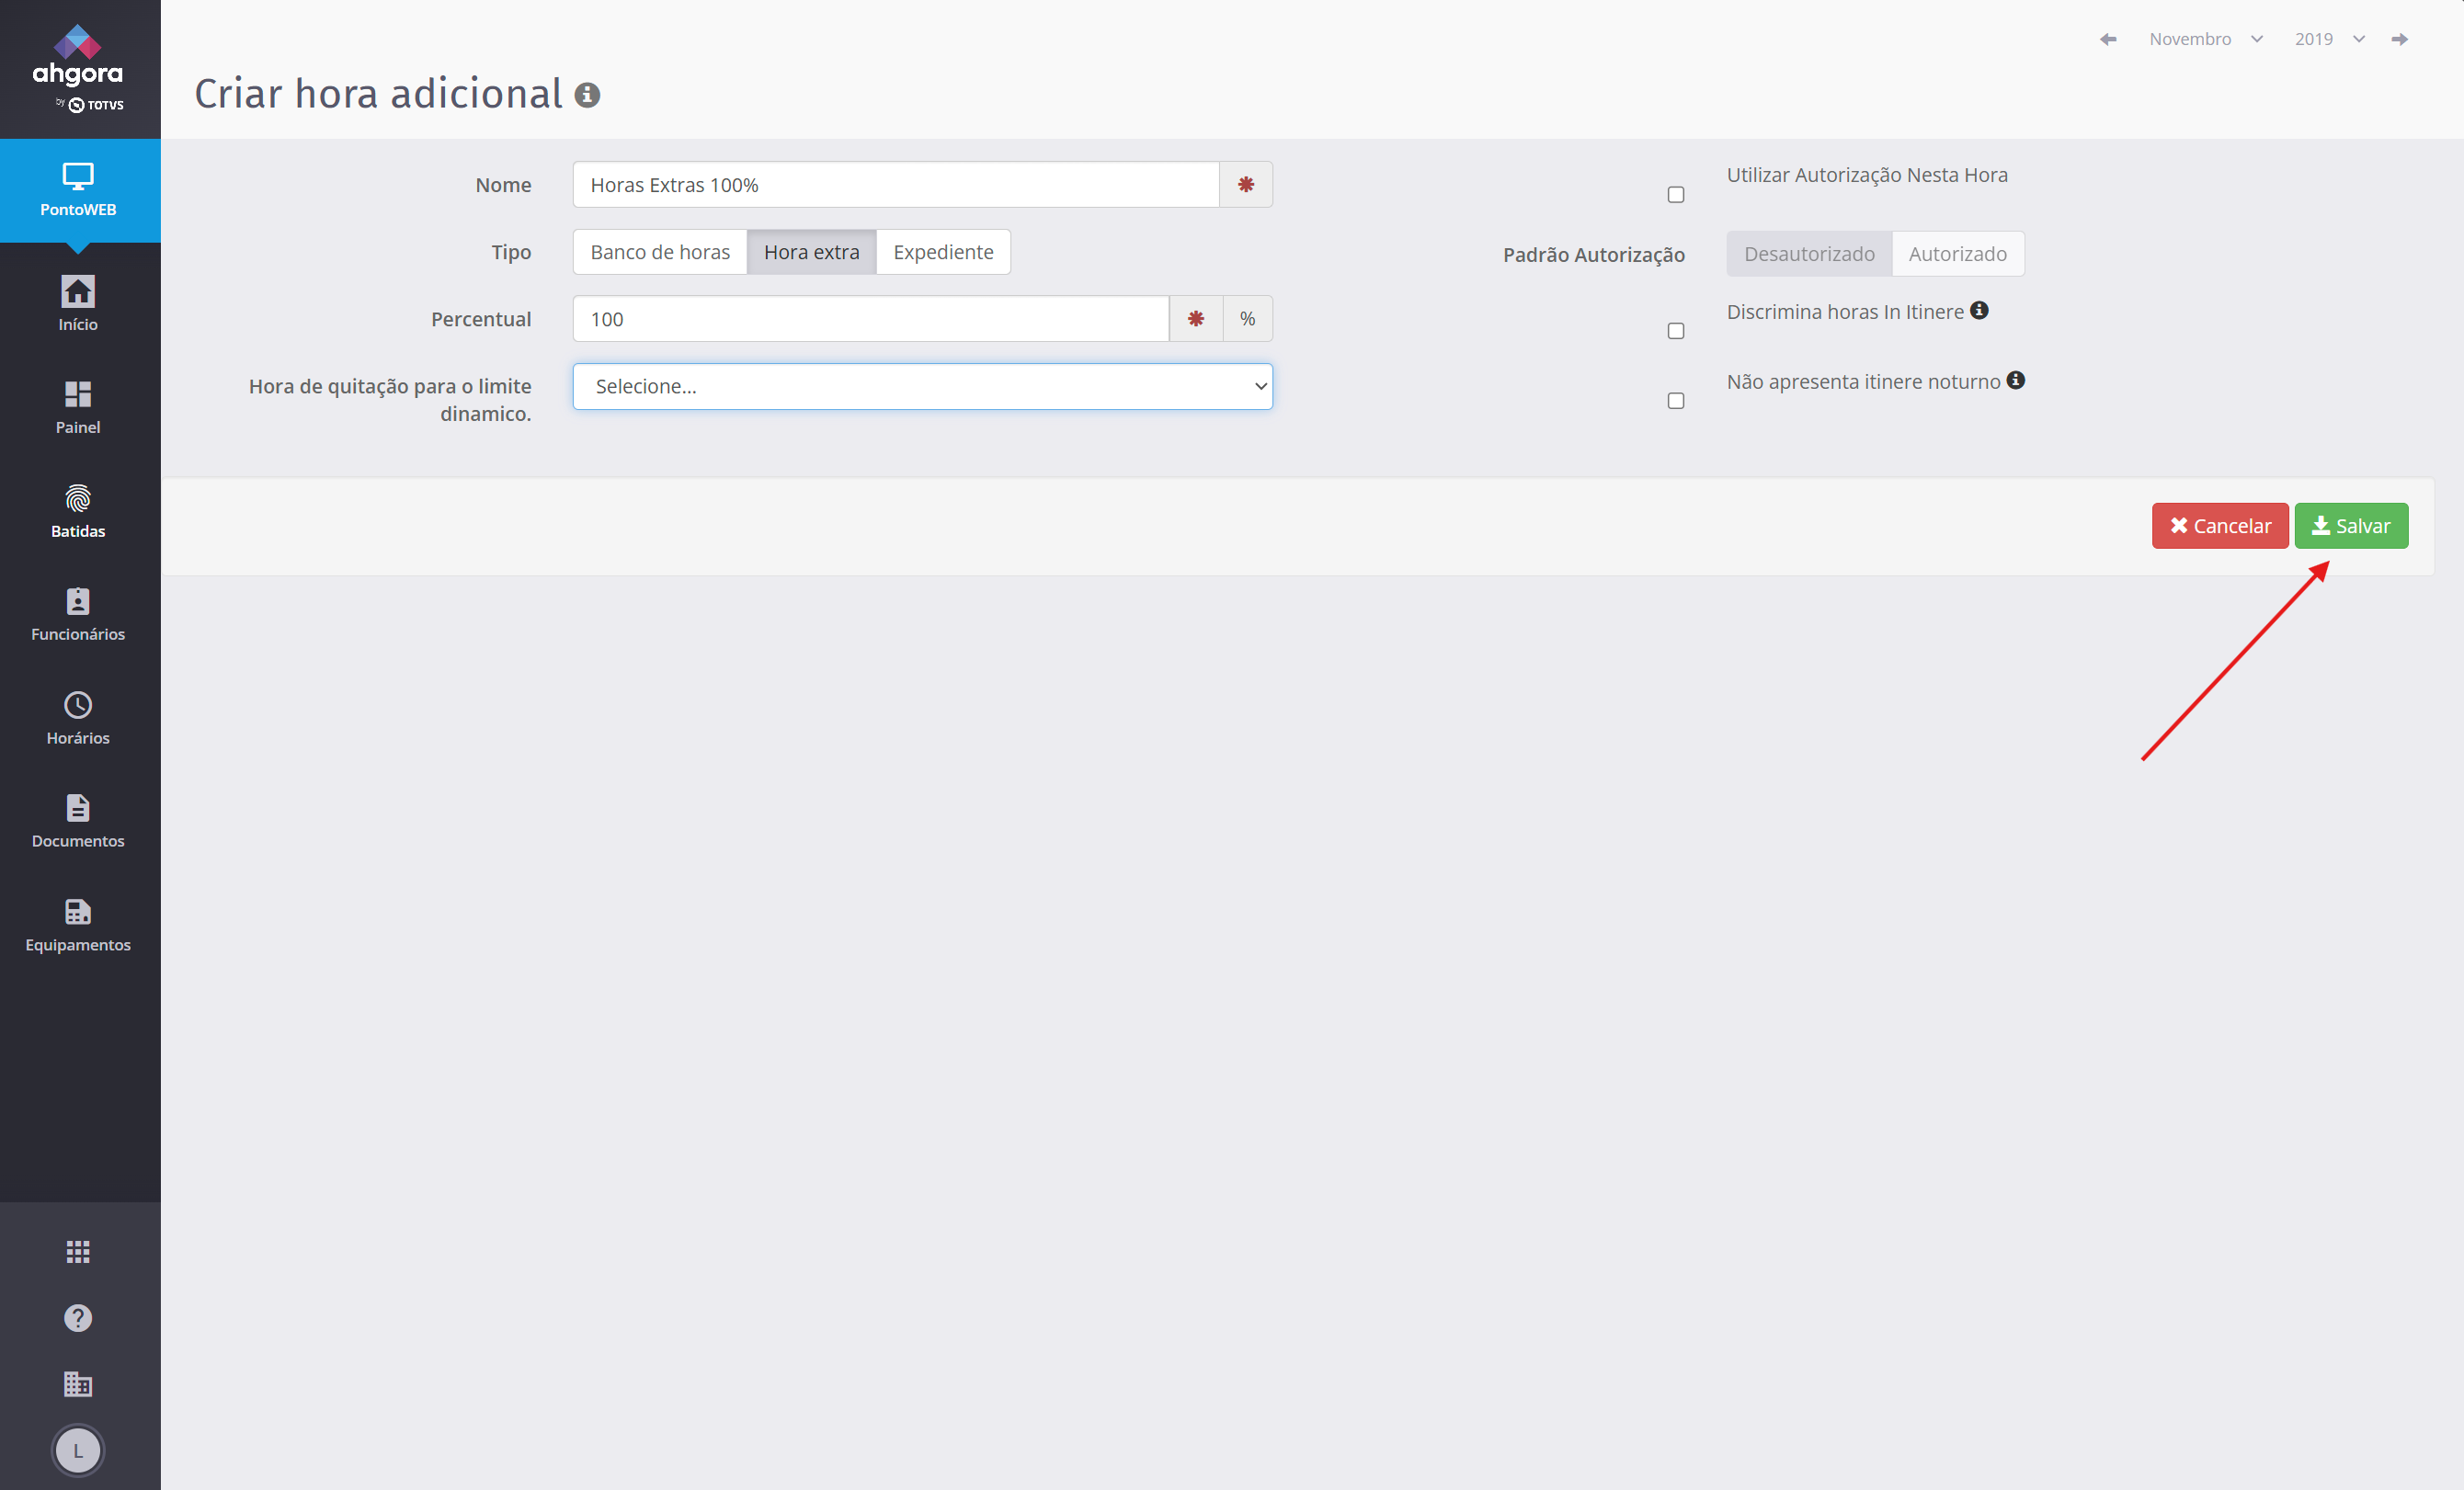Tick Não apresenta itinere noturno checkbox
Image resolution: width=2464 pixels, height=1490 pixels.
pyautogui.click(x=1676, y=401)
